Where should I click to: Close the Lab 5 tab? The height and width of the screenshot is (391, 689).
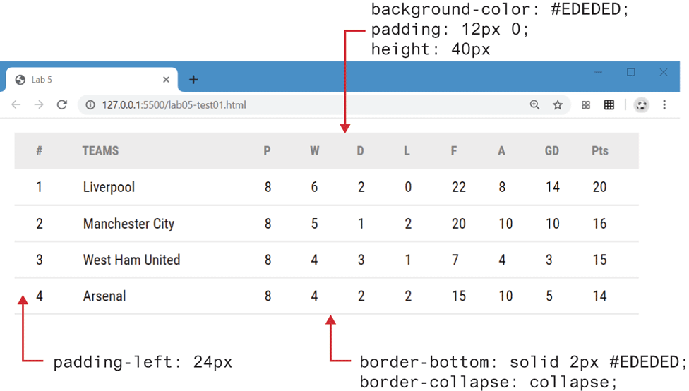click(x=167, y=80)
